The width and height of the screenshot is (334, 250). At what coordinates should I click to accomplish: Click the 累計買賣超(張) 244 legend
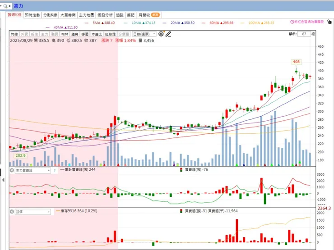(78, 170)
